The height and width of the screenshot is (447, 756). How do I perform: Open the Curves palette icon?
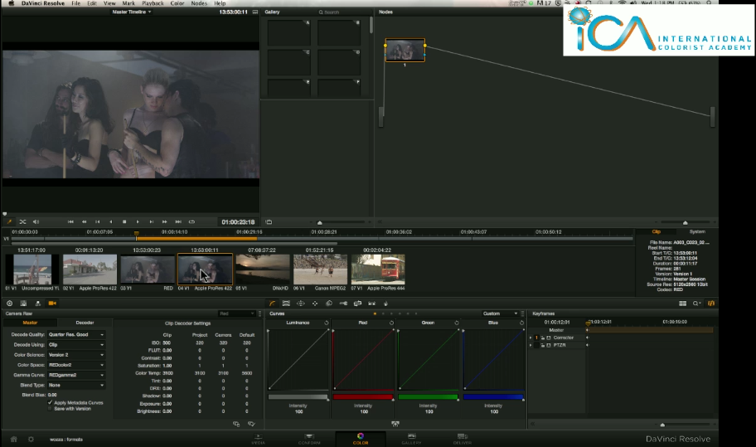click(273, 304)
